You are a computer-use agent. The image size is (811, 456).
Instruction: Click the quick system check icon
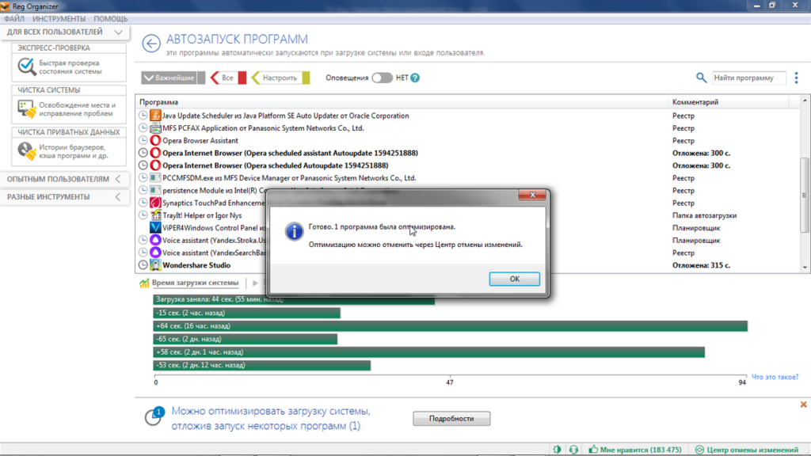26,66
